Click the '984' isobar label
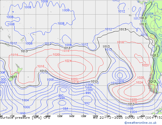162x125 pixels. 65,108
